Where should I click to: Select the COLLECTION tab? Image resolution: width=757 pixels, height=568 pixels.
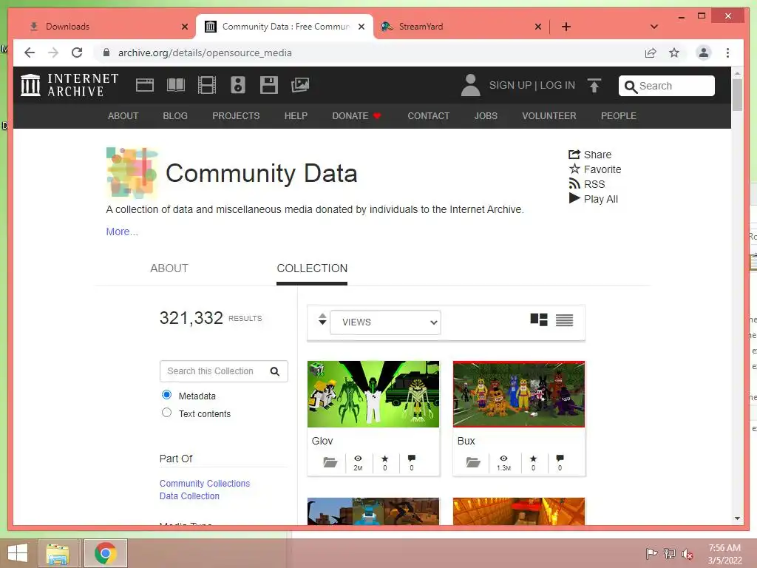(x=312, y=268)
